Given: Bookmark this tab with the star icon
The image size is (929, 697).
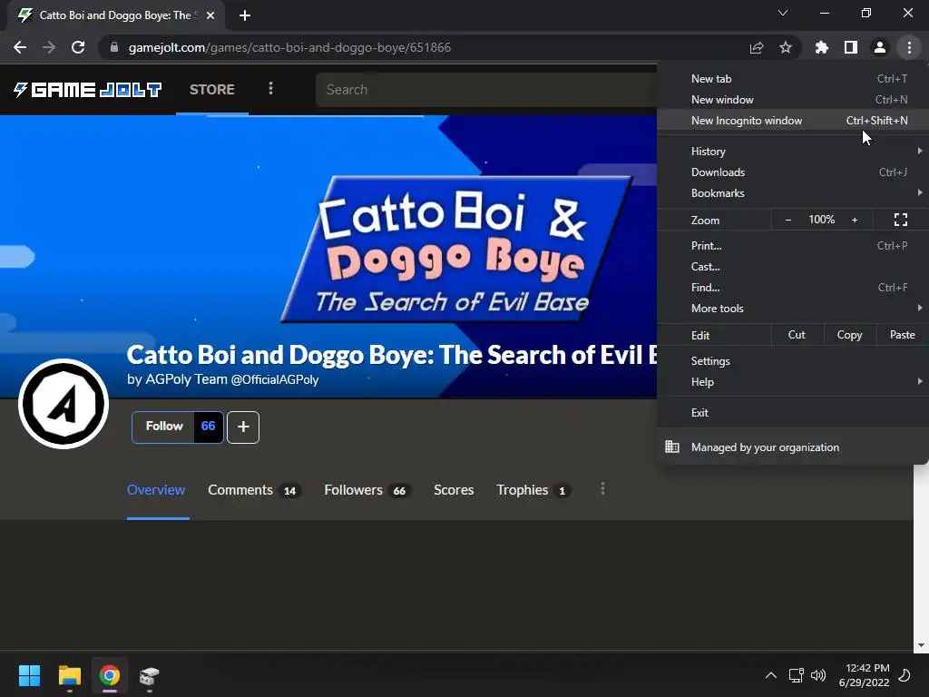Looking at the screenshot, I should (786, 47).
